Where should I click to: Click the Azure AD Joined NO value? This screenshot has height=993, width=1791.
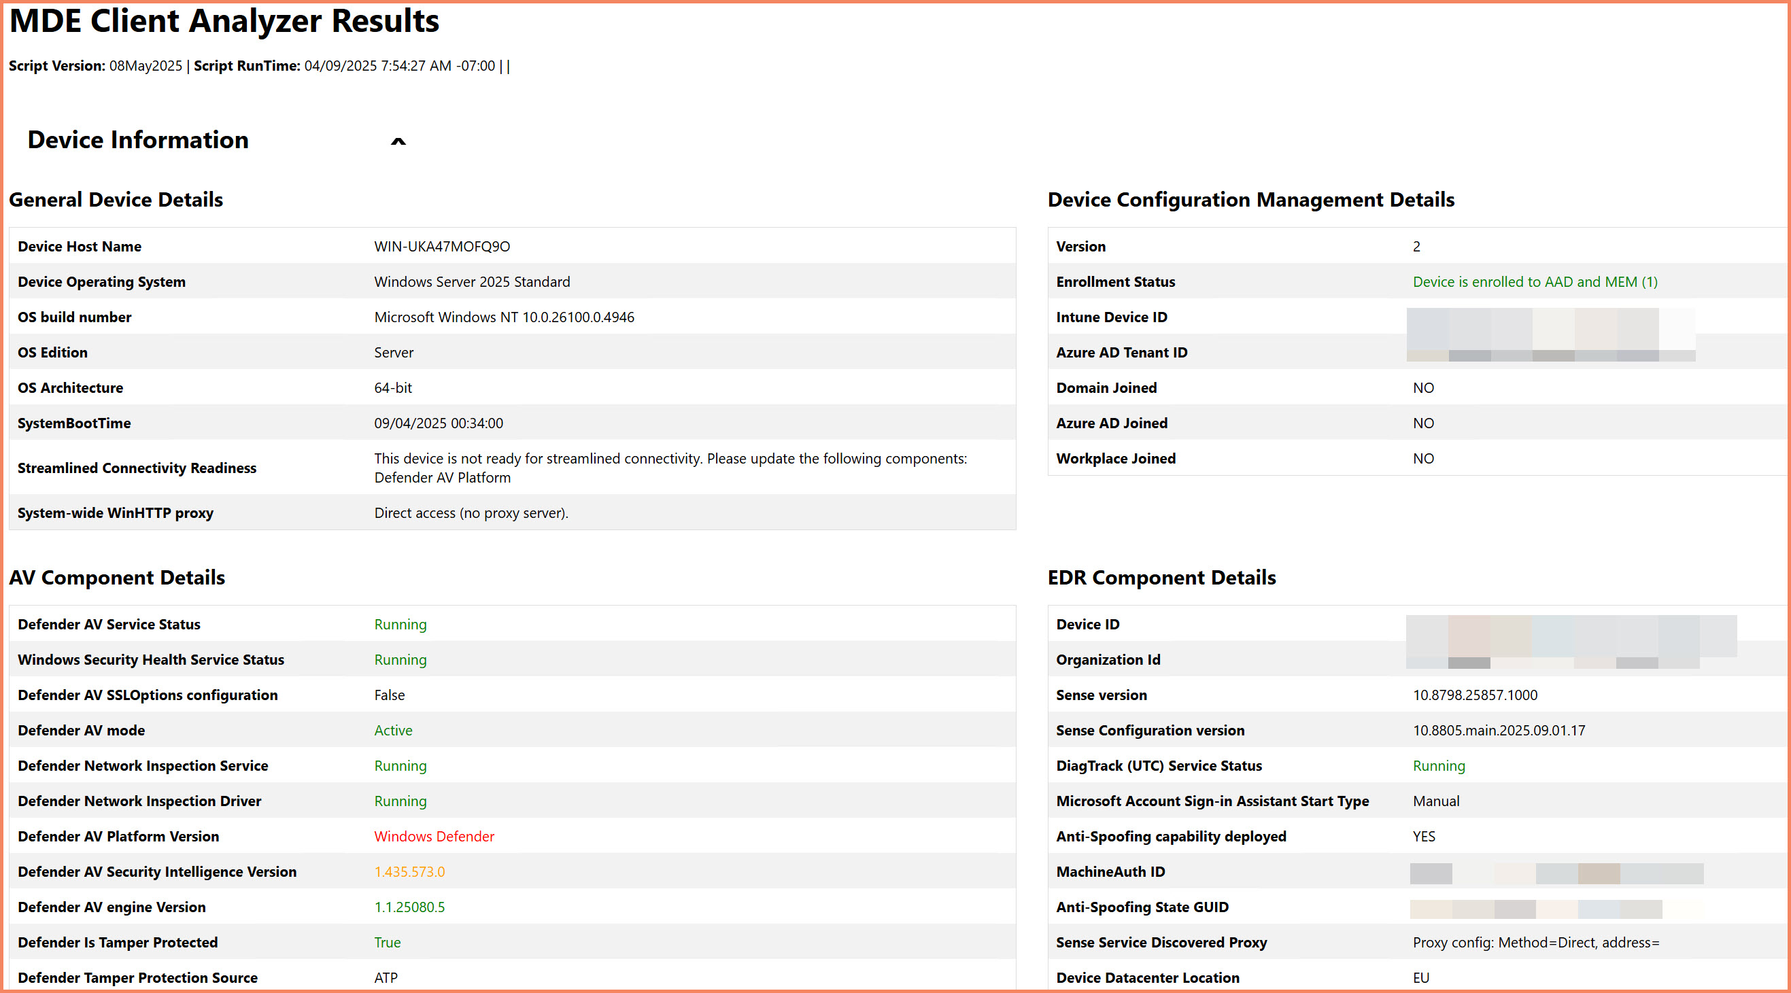coord(1423,423)
